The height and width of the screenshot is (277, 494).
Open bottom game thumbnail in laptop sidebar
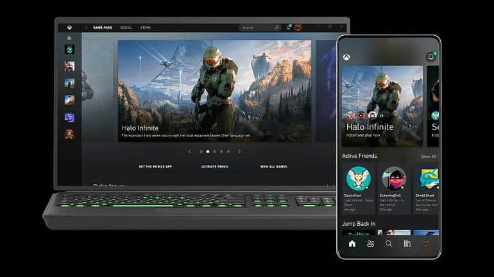[69, 135]
